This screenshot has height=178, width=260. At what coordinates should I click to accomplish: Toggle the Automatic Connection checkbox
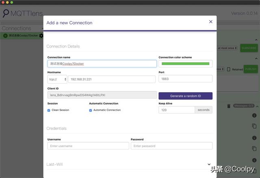click(91, 110)
